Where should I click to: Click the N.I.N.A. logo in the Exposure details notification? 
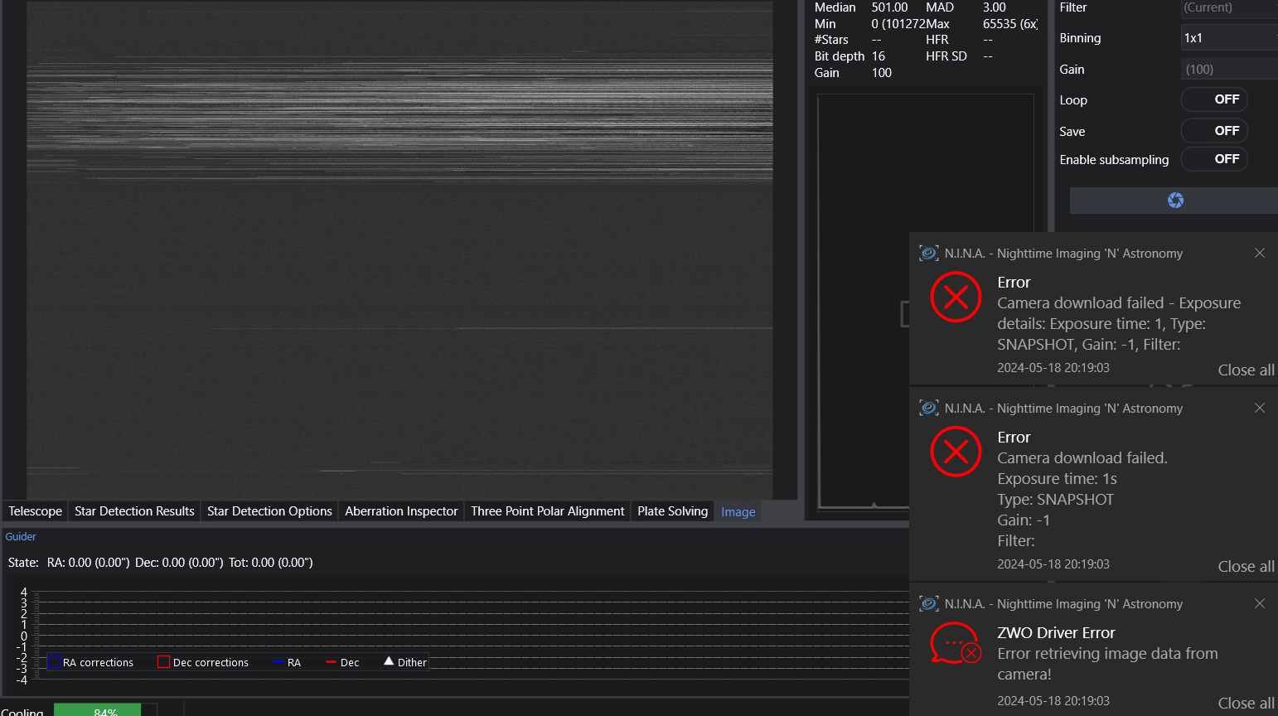(x=929, y=253)
